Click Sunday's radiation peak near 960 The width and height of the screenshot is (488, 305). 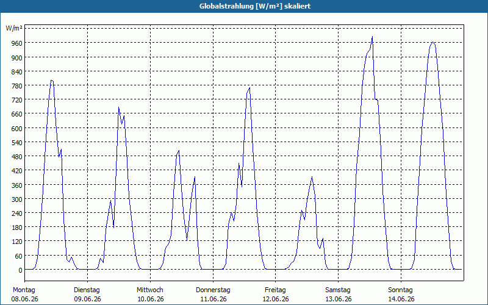tap(432, 42)
